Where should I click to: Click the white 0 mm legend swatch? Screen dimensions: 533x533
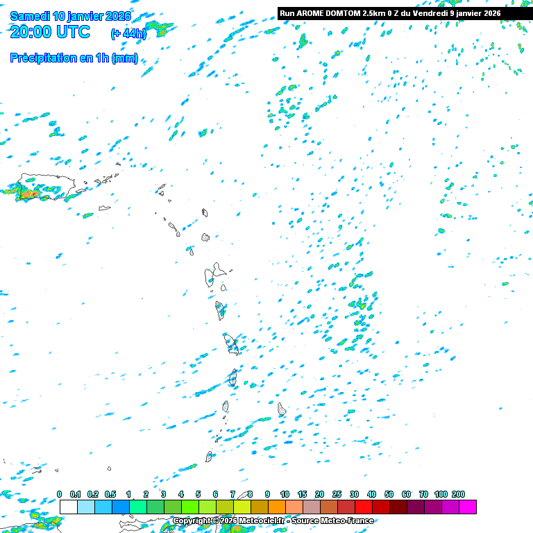pos(68,507)
